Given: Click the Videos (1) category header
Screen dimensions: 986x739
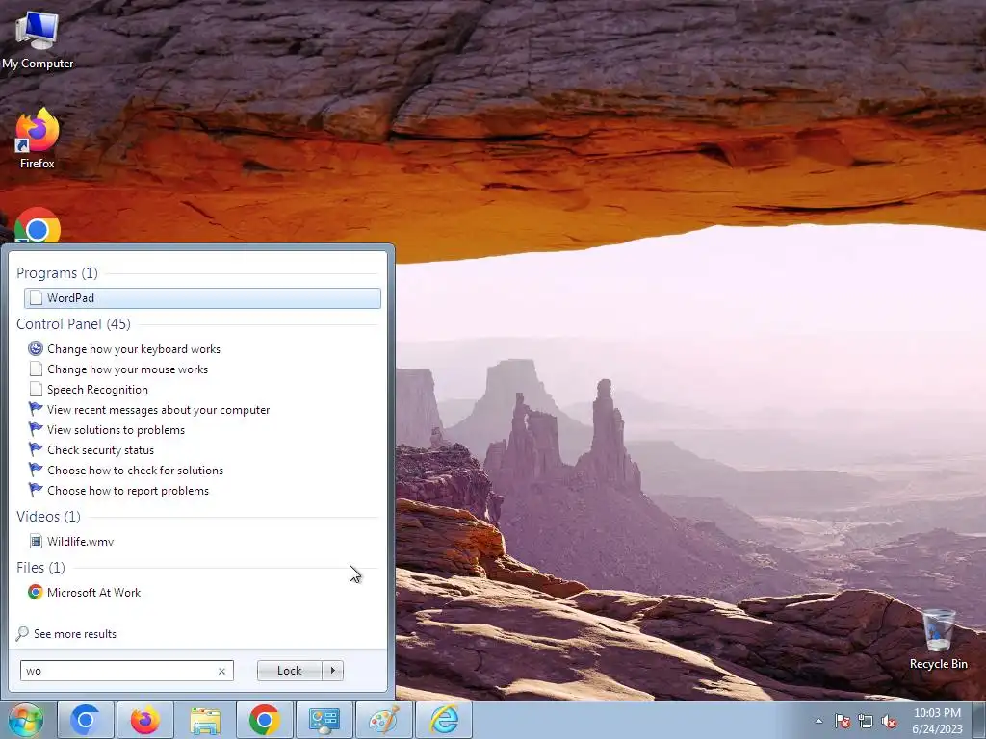Looking at the screenshot, I should (48, 516).
